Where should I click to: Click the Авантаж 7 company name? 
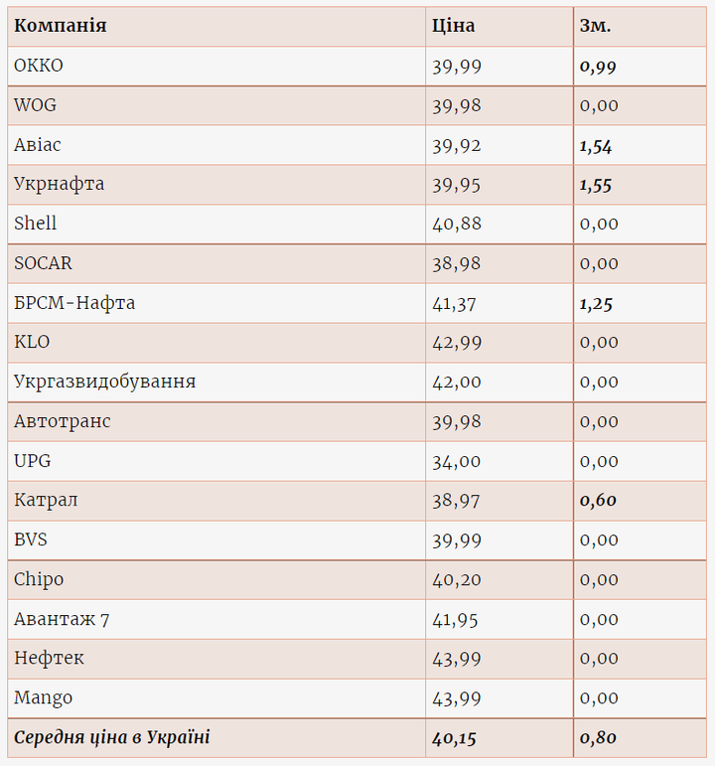tap(62, 619)
